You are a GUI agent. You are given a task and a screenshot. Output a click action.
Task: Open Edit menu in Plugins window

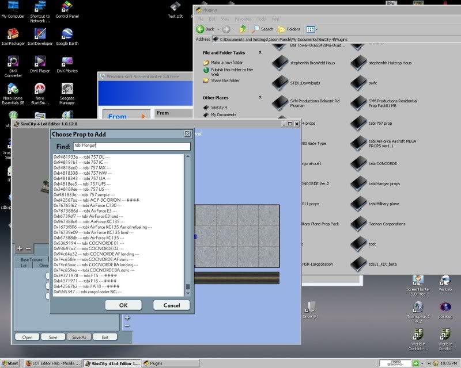[212, 19]
